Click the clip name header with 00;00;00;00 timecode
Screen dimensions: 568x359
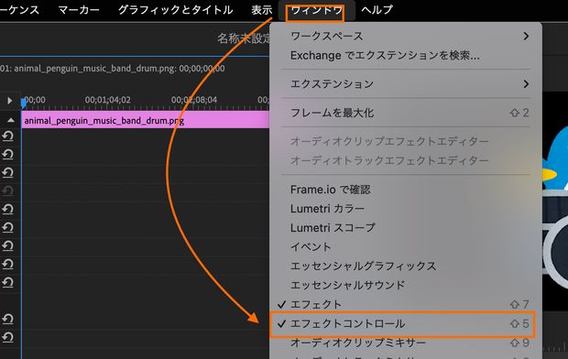(113, 69)
